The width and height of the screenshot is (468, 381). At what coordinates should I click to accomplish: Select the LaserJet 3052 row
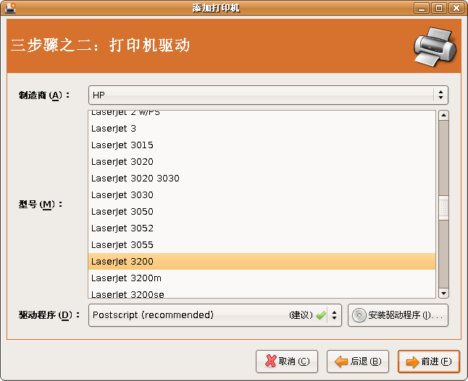point(262,228)
